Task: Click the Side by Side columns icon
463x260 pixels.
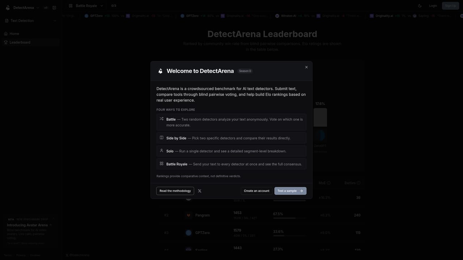Action: pos(162,138)
